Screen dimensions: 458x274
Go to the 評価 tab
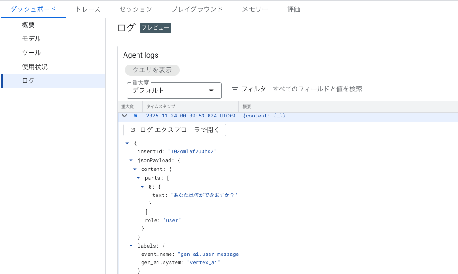click(x=294, y=9)
